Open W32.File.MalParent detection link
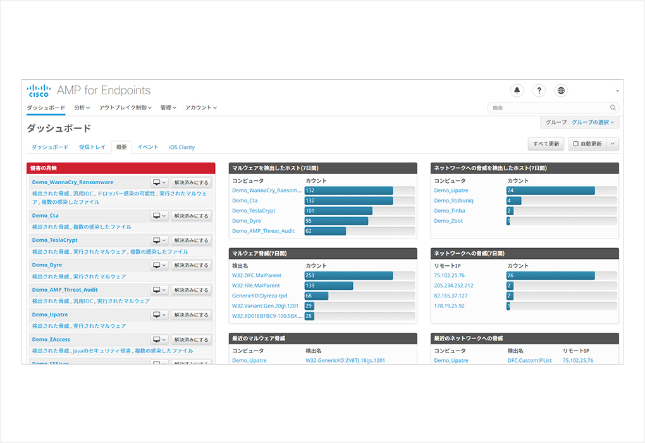645x443 pixels. [x=256, y=285]
